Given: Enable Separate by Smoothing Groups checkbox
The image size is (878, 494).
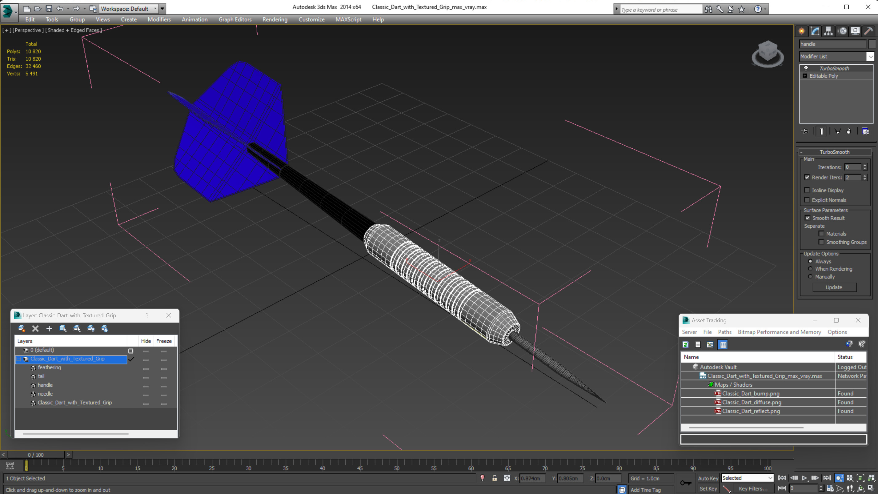Looking at the screenshot, I should pos(821,242).
